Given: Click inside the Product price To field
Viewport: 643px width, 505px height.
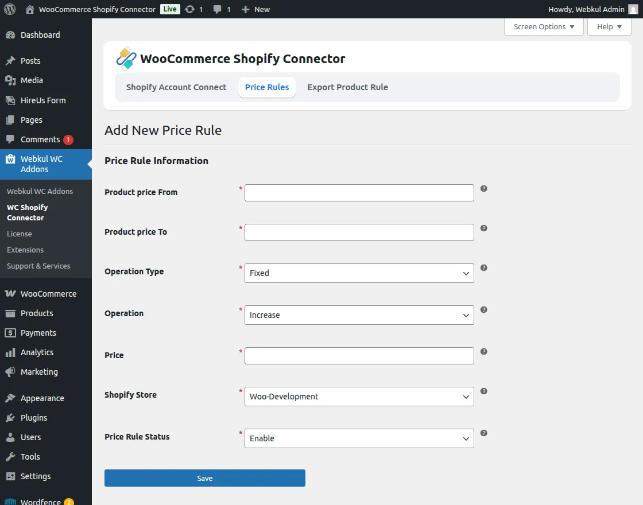Looking at the screenshot, I should click(359, 232).
